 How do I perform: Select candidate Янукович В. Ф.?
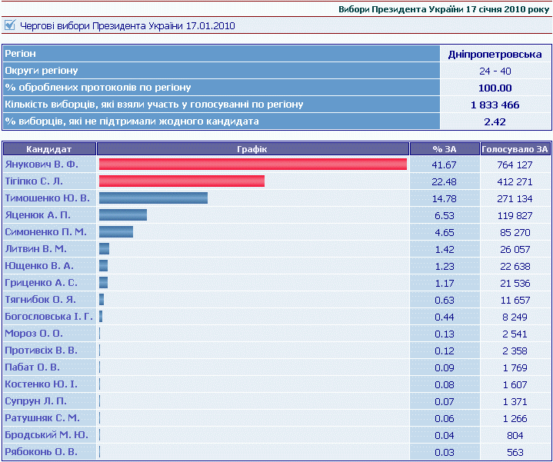point(42,165)
